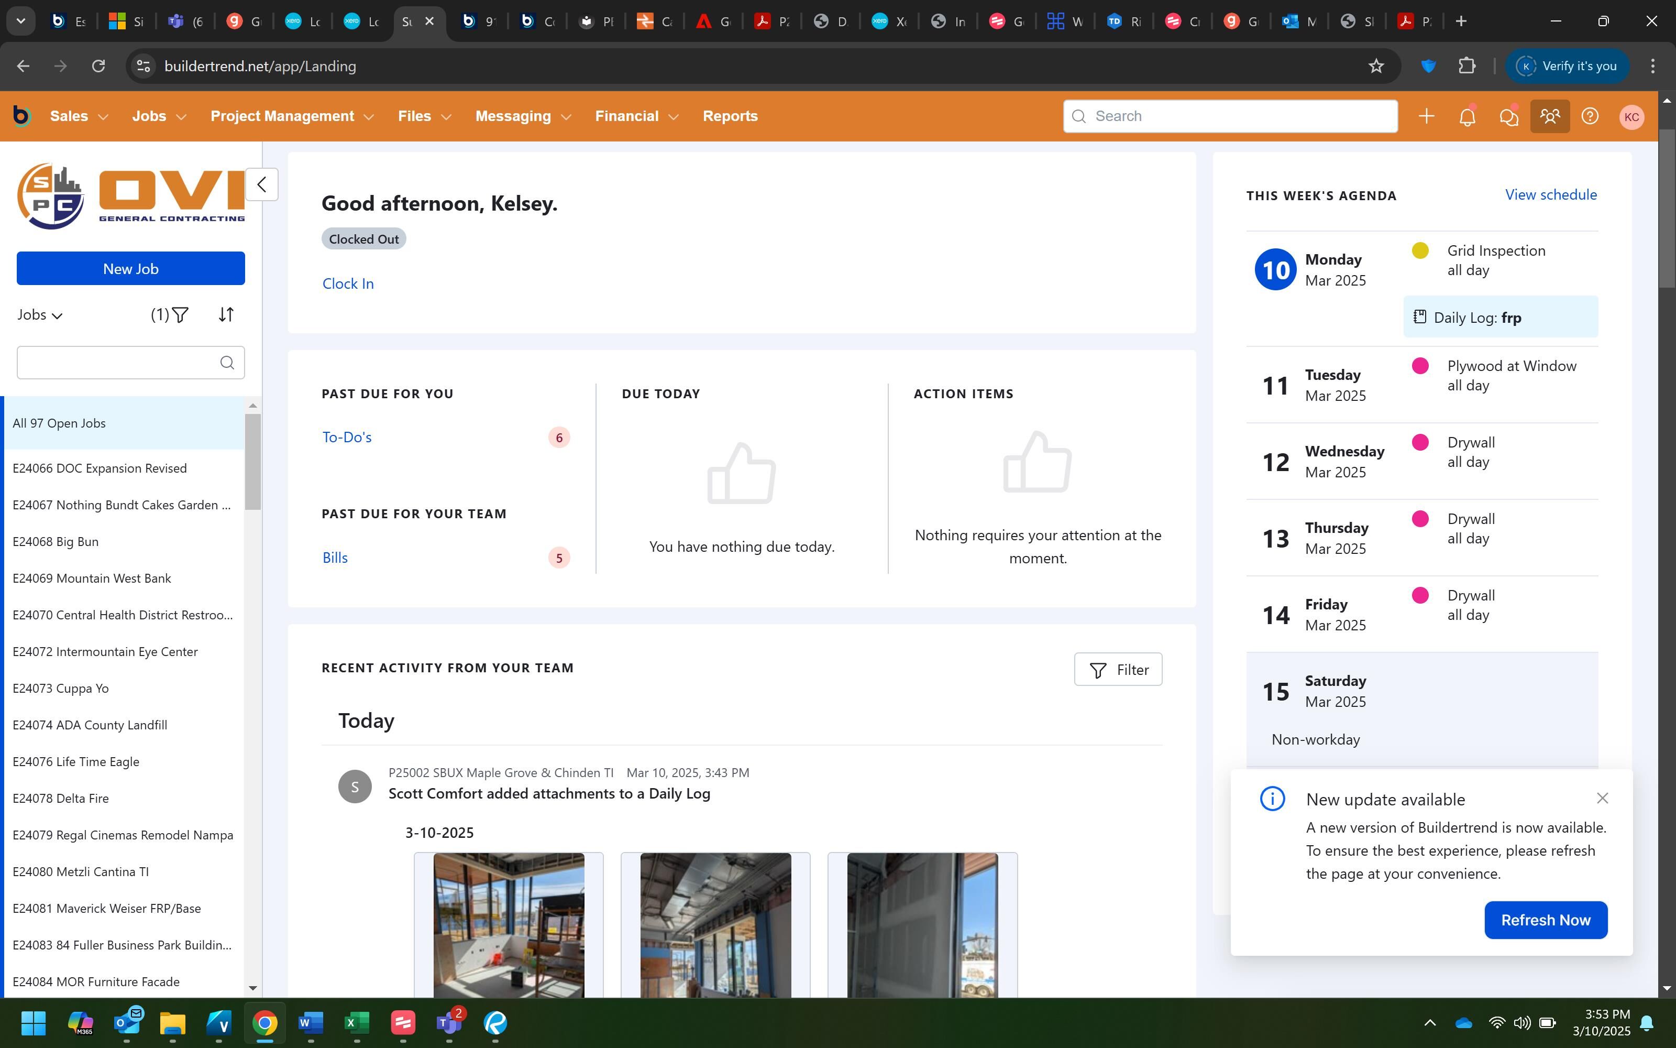Collapse the job sidebar panel
The width and height of the screenshot is (1676, 1048).
tap(262, 184)
